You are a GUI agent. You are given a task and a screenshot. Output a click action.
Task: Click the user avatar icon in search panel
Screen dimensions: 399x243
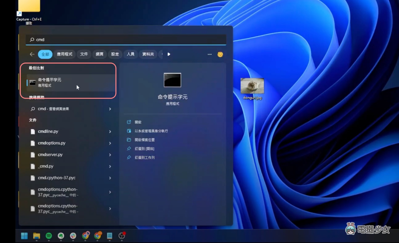tap(220, 54)
